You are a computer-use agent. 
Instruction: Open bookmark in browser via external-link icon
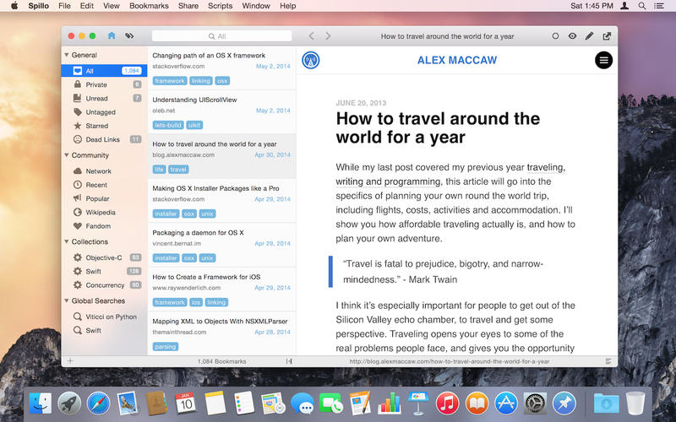[x=606, y=36]
